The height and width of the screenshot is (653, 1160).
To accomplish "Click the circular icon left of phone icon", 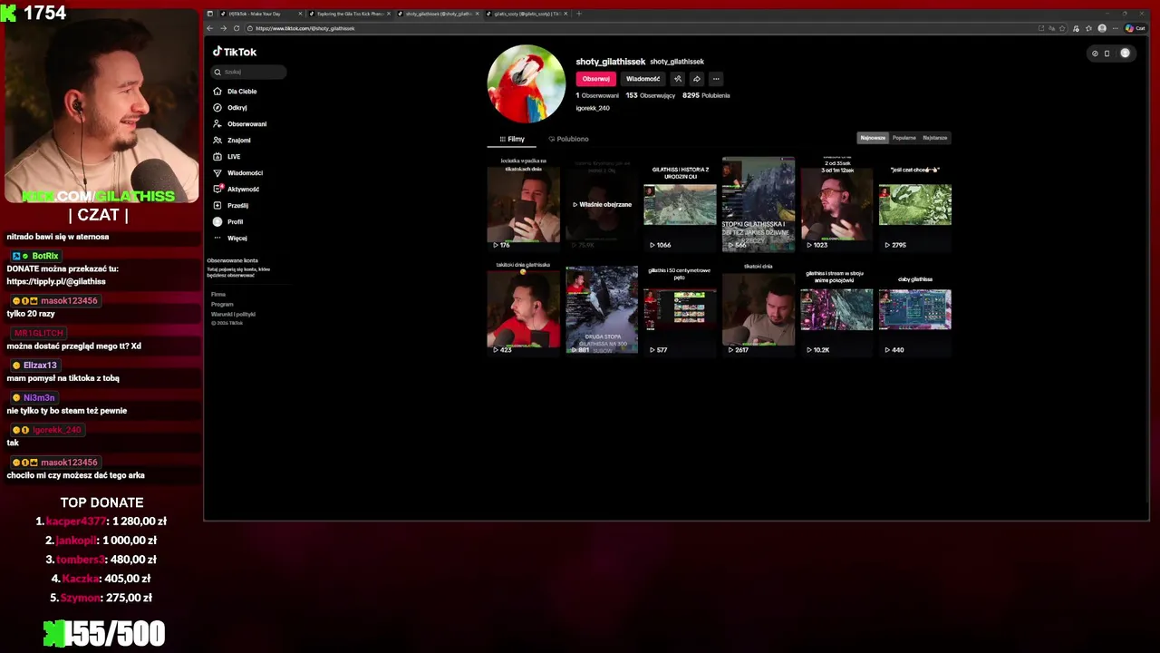I will [x=1095, y=54].
